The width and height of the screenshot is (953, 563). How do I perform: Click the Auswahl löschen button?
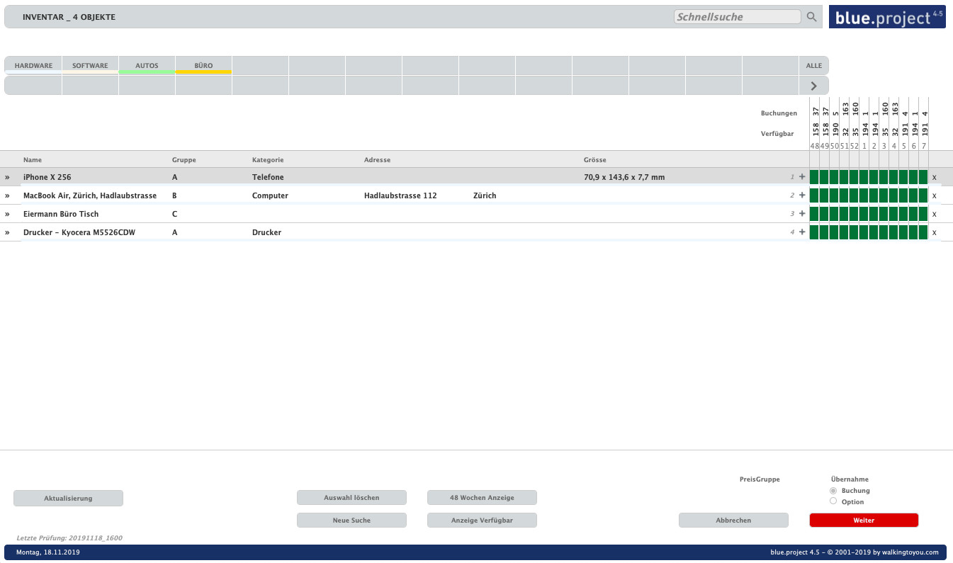[351, 498]
